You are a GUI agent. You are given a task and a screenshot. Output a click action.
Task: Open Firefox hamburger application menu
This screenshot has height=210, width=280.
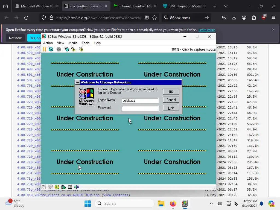coord(273,18)
